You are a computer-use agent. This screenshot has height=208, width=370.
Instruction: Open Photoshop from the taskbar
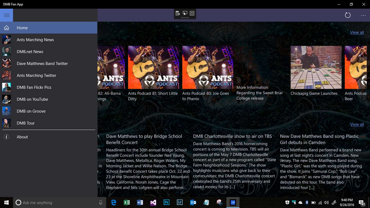pyautogui.click(x=166, y=203)
